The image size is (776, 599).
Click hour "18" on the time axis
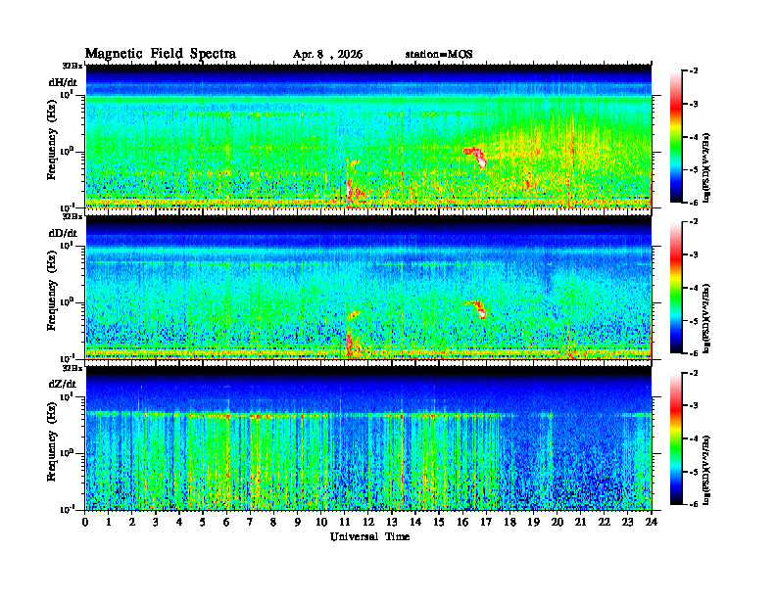[x=509, y=523]
